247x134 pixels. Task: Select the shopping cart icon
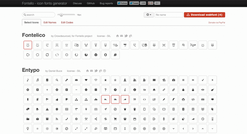click(115, 119)
